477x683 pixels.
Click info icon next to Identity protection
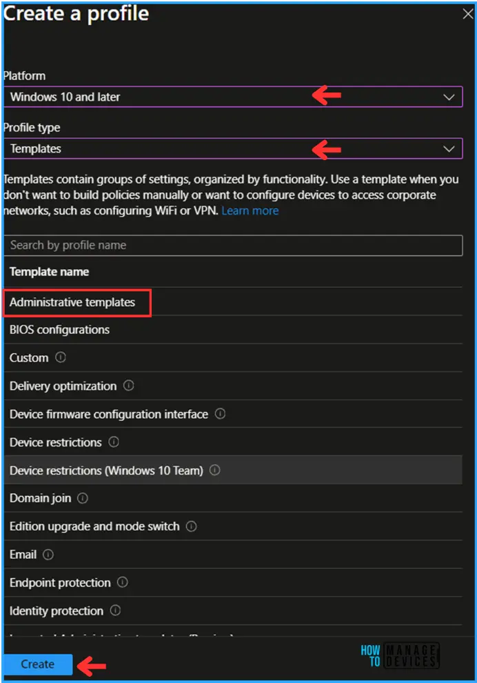pyautogui.click(x=116, y=611)
